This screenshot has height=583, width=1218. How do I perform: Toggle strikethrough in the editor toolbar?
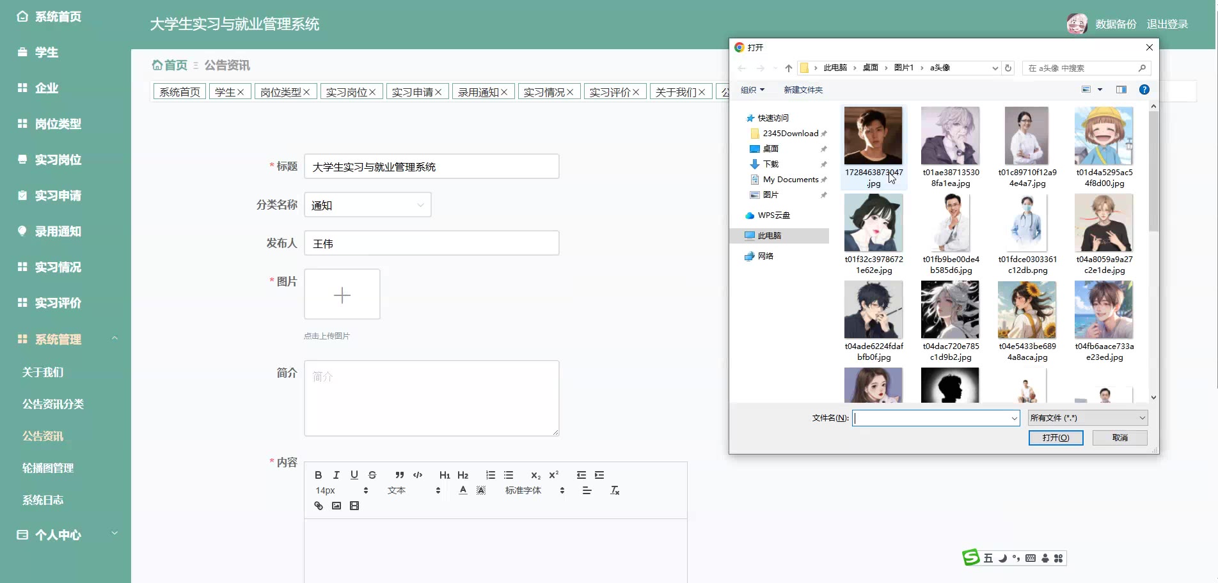pyautogui.click(x=372, y=475)
